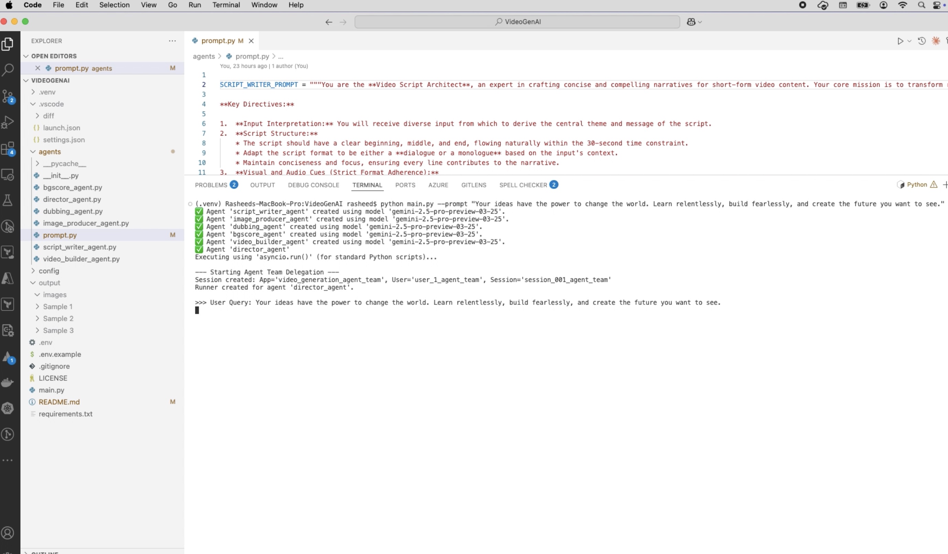This screenshot has height=554, width=948.
Task: Open the Terminal menu in menu bar
Action: click(226, 5)
